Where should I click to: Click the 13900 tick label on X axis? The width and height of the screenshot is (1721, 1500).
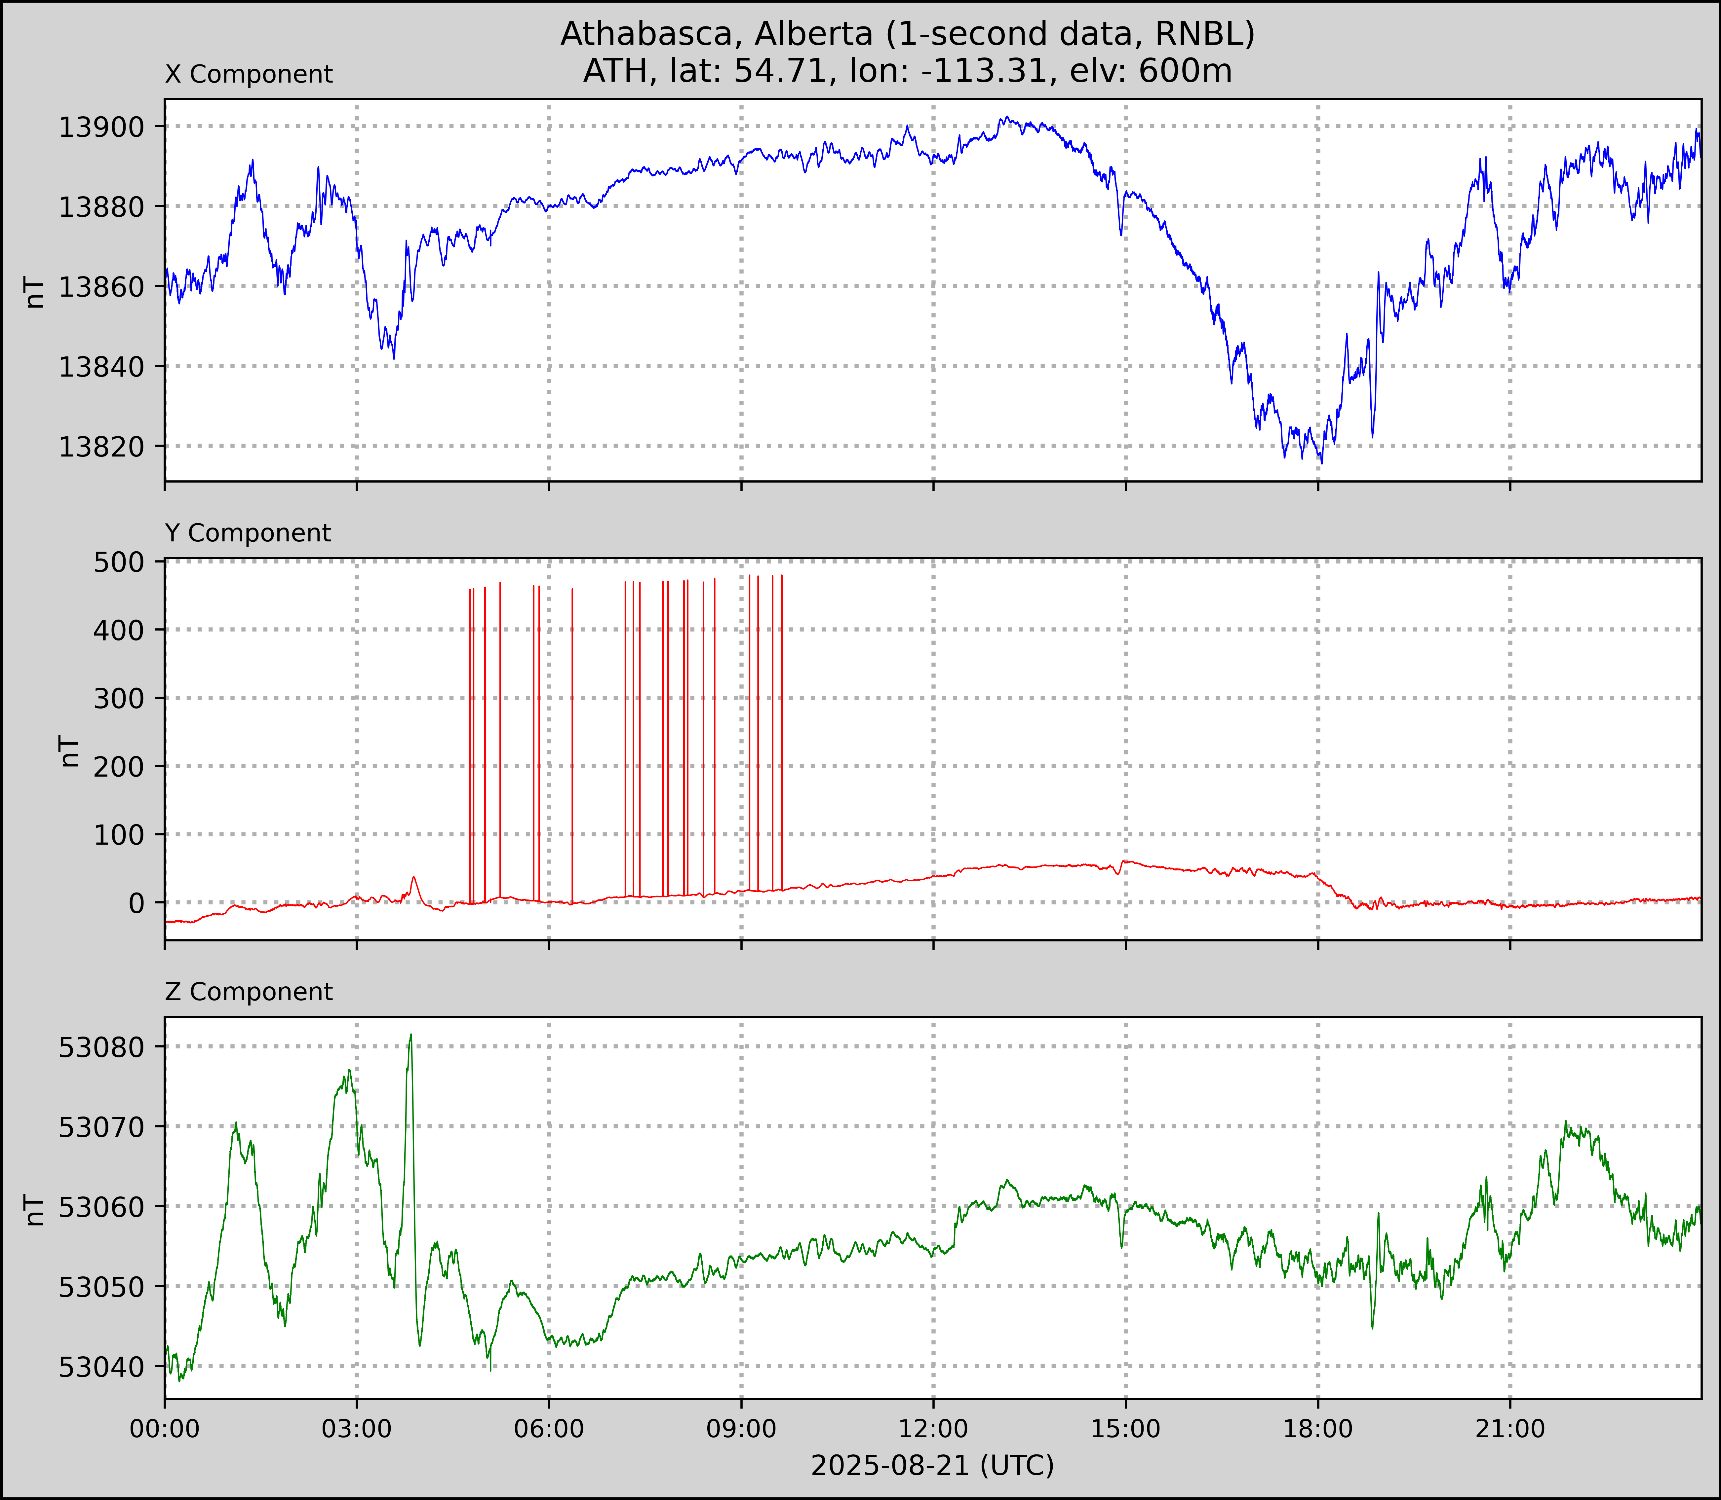tap(101, 127)
